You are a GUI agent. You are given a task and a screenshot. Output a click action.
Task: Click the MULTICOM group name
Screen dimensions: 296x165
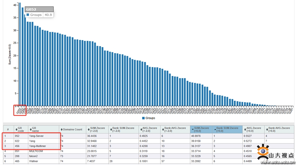[36, 151]
